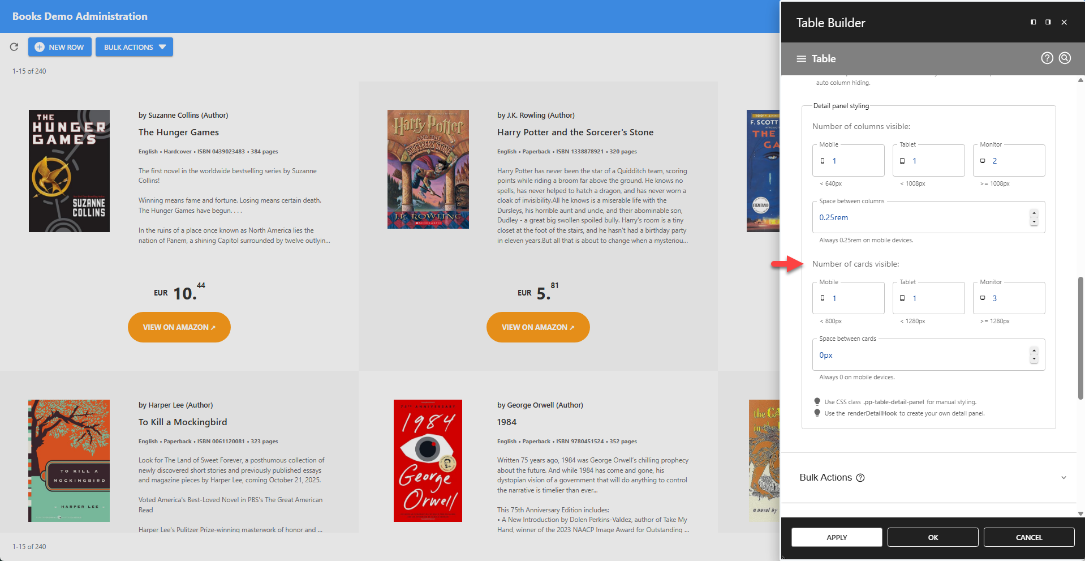
Task: Click Harry Potter book cover image
Action: 428,169
